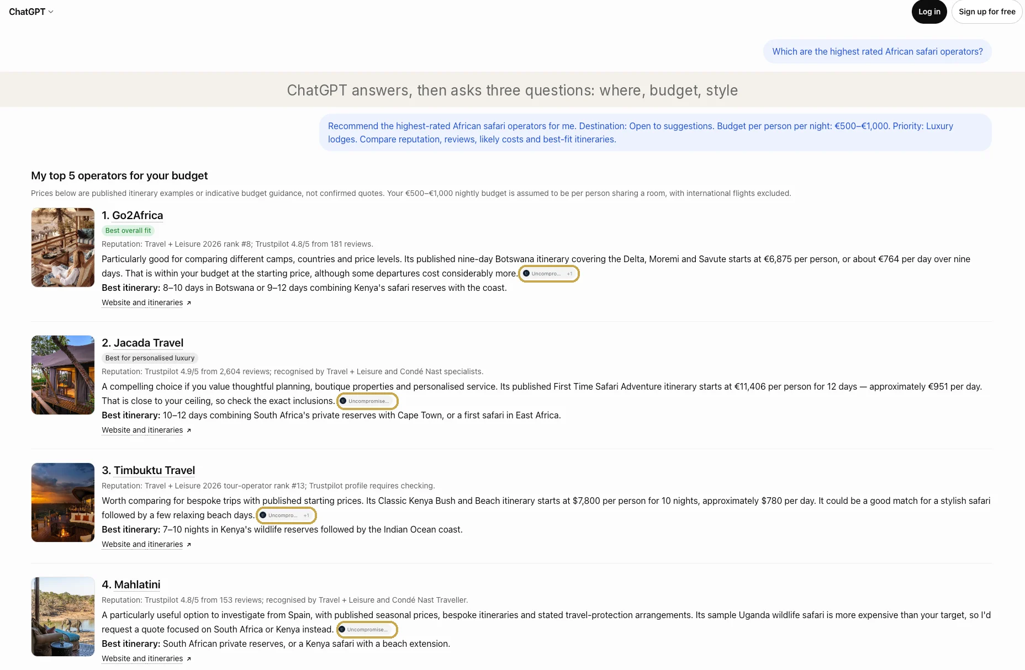This screenshot has width=1025, height=670.
Task: Click Jacada 'Best itinerary' line about Cape Town
Action: [x=331, y=415]
